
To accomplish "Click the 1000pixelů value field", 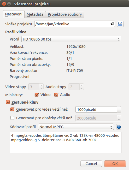I will [x=96, y=110].
